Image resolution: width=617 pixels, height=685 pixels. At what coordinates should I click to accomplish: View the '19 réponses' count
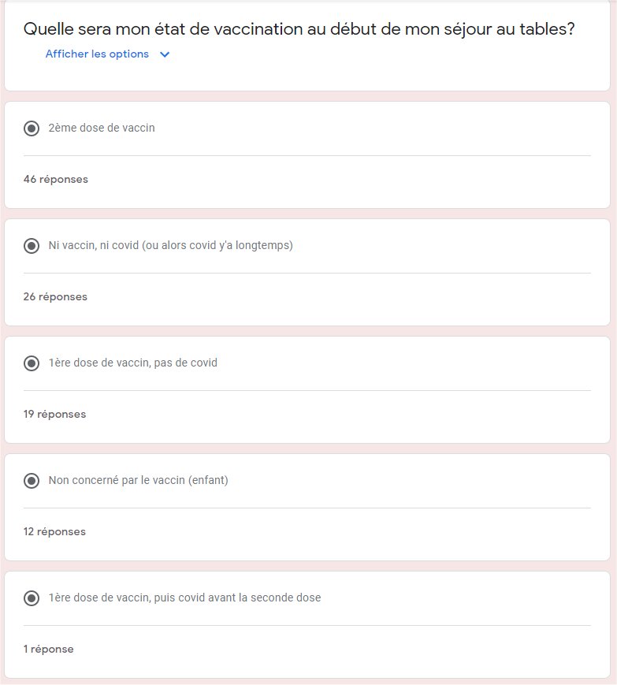coord(54,414)
